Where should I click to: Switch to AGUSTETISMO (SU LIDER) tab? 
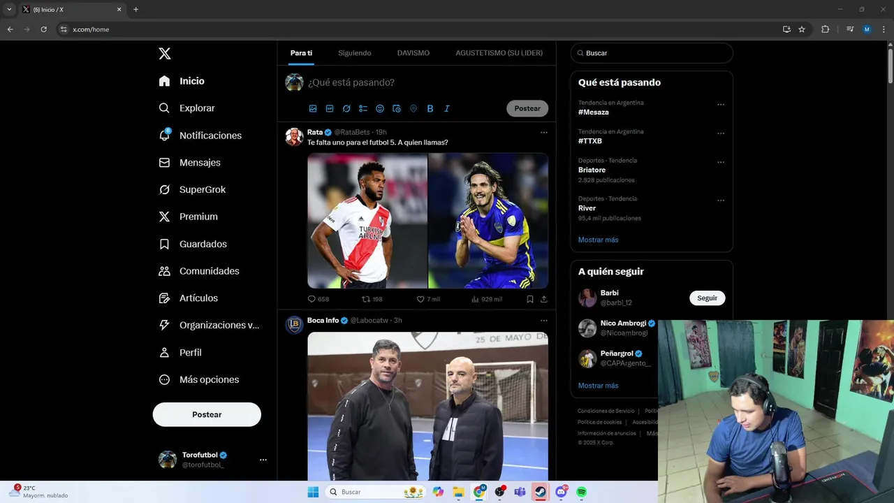pyautogui.click(x=499, y=53)
